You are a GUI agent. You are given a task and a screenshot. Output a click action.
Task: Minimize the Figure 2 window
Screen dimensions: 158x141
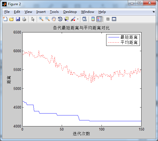pyautogui.click(x=132, y=3)
